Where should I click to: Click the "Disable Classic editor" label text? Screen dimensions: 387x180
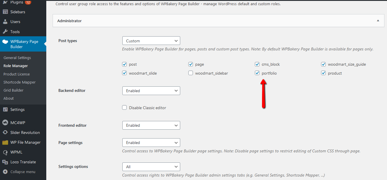[148, 108]
